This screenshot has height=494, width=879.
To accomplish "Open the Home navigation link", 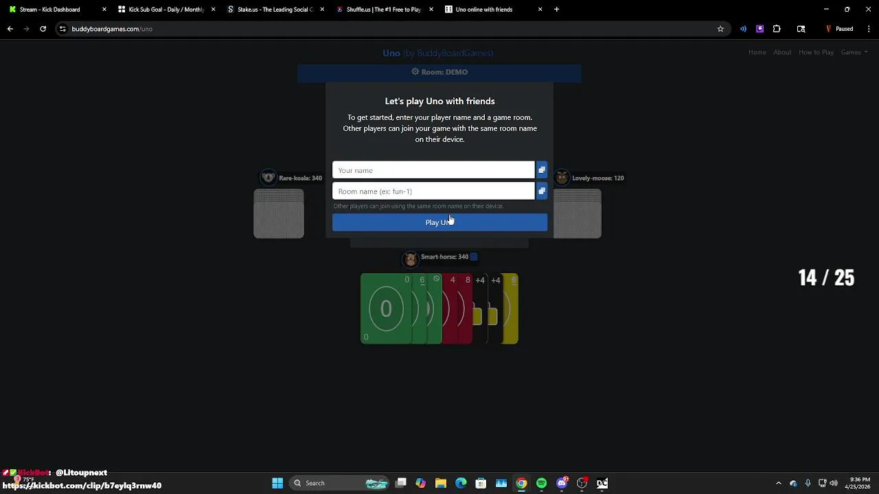I will click(757, 52).
